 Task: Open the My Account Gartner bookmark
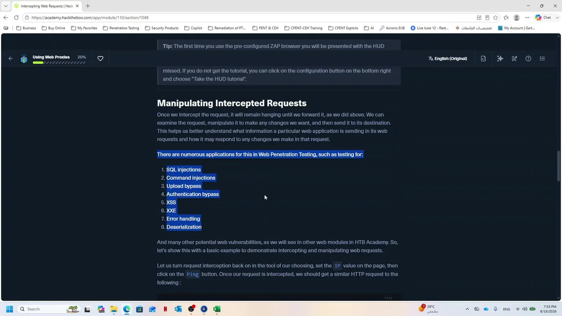coord(516,28)
